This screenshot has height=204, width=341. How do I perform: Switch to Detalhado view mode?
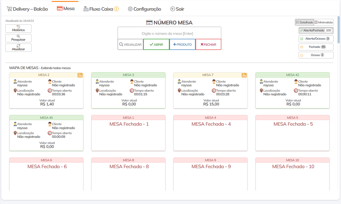[x=304, y=23]
